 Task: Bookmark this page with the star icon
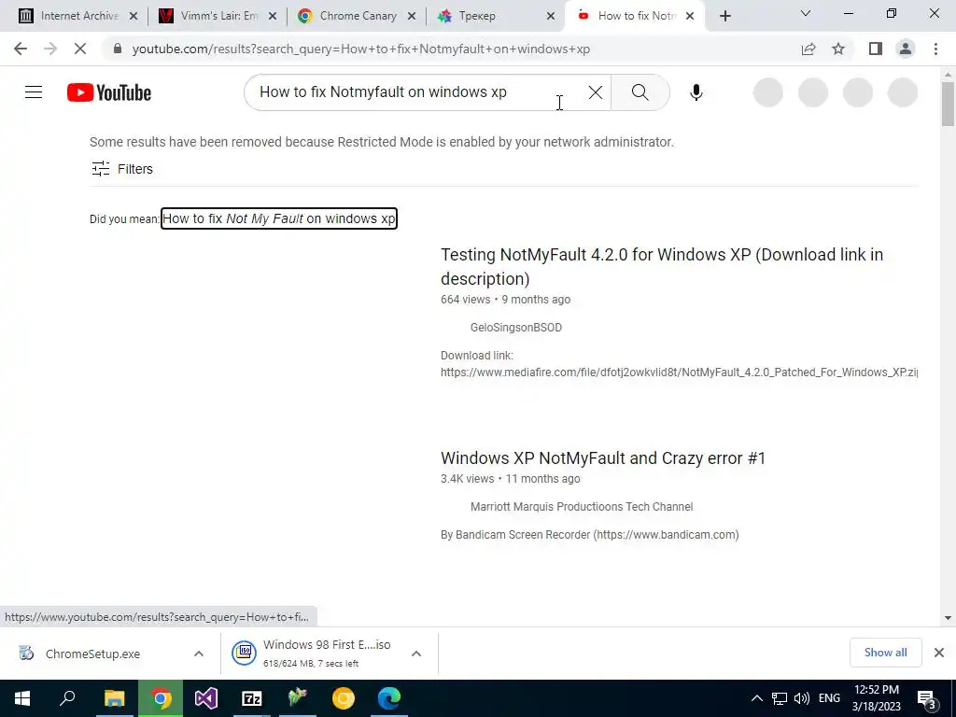(x=838, y=49)
